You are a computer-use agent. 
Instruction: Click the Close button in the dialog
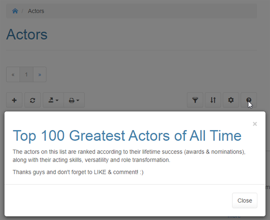click(x=244, y=200)
